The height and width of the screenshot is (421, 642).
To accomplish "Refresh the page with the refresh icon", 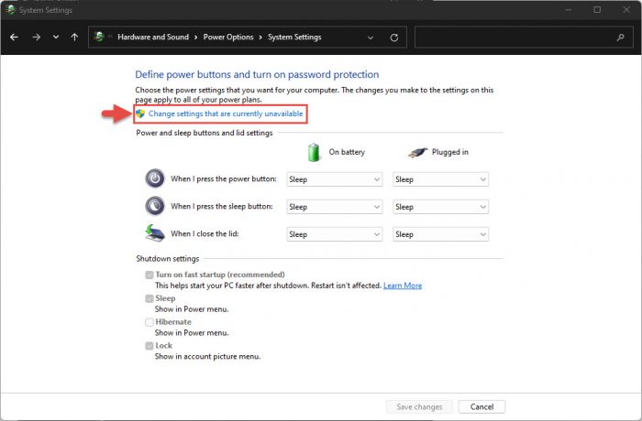I will 394,38.
